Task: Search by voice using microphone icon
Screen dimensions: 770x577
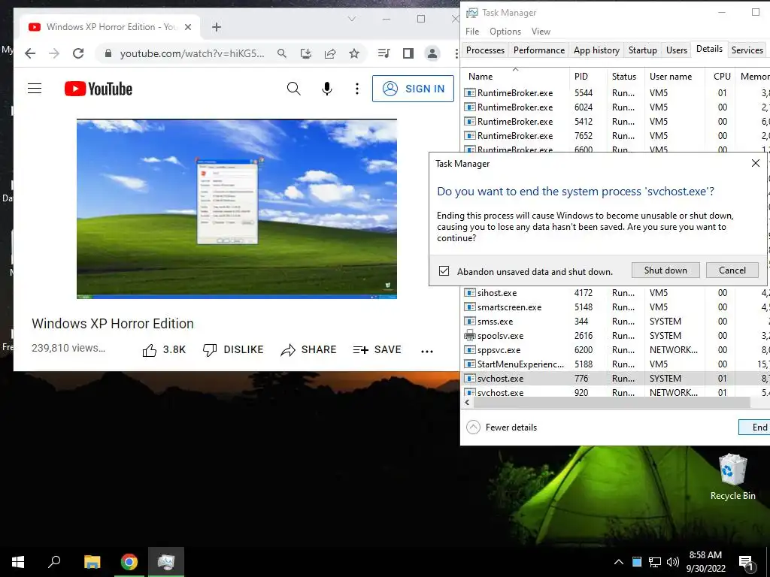Action: (x=327, y=89)
